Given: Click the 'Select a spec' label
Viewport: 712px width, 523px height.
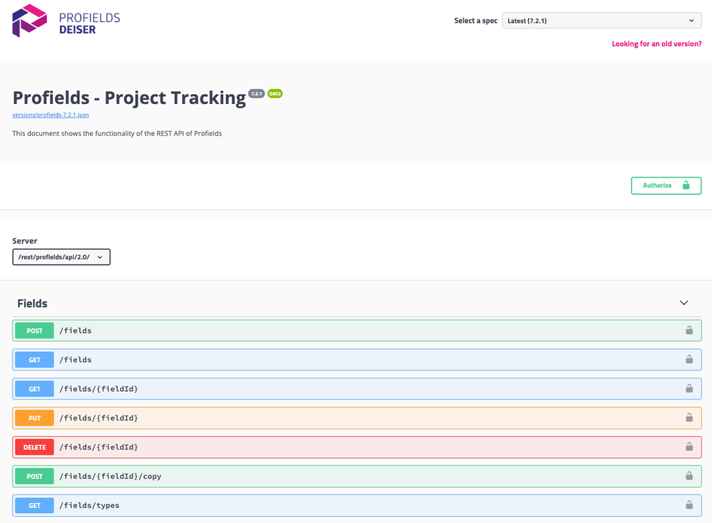Looking at the screenshot, I should [x=475, y=21].
